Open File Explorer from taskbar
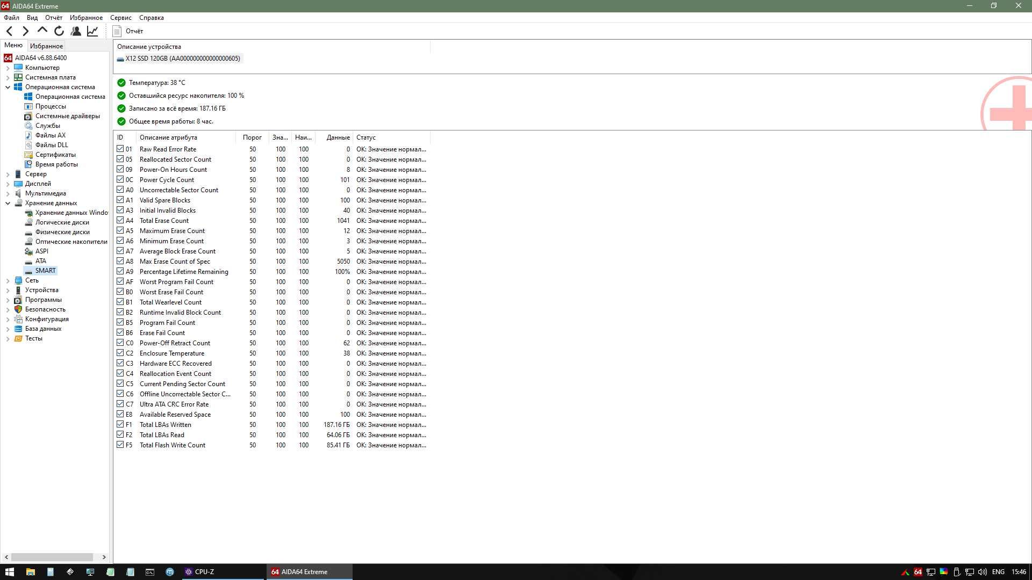 coord(30,572)
